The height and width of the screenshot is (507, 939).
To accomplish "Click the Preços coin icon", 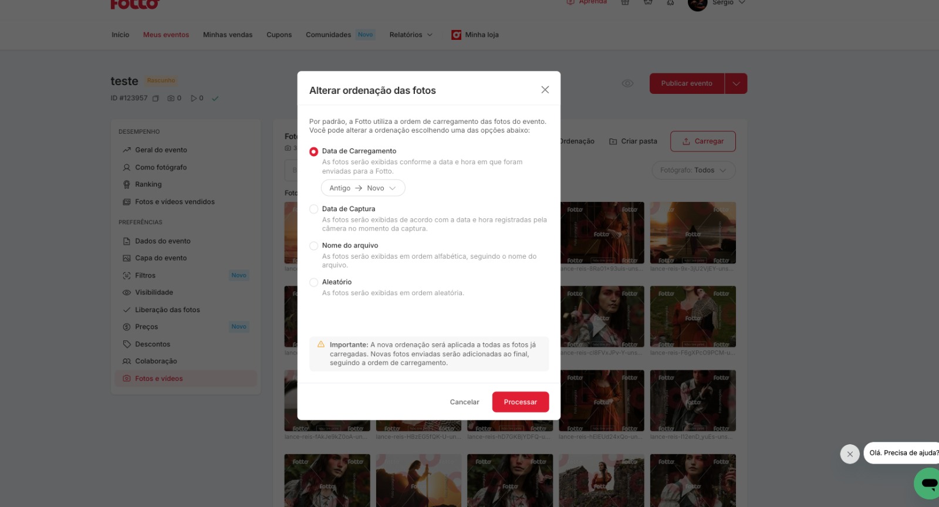I will tap(127, 327).
